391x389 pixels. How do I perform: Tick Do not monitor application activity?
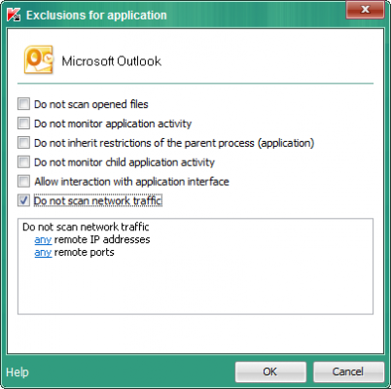coord(23,124)
